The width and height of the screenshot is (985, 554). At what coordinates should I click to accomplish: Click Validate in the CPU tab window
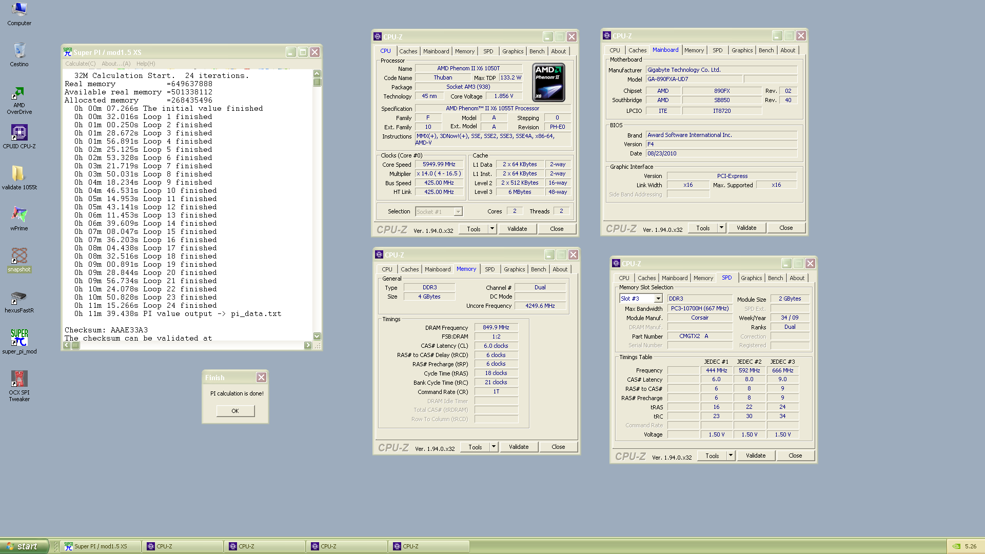point(517,229)
